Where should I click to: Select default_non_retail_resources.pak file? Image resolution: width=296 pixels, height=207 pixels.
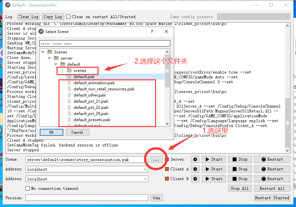(x=104, y=89)
